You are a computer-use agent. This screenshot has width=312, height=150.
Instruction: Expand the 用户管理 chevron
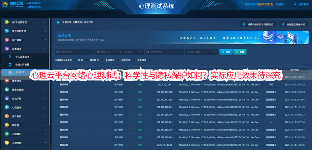point(45,40)
